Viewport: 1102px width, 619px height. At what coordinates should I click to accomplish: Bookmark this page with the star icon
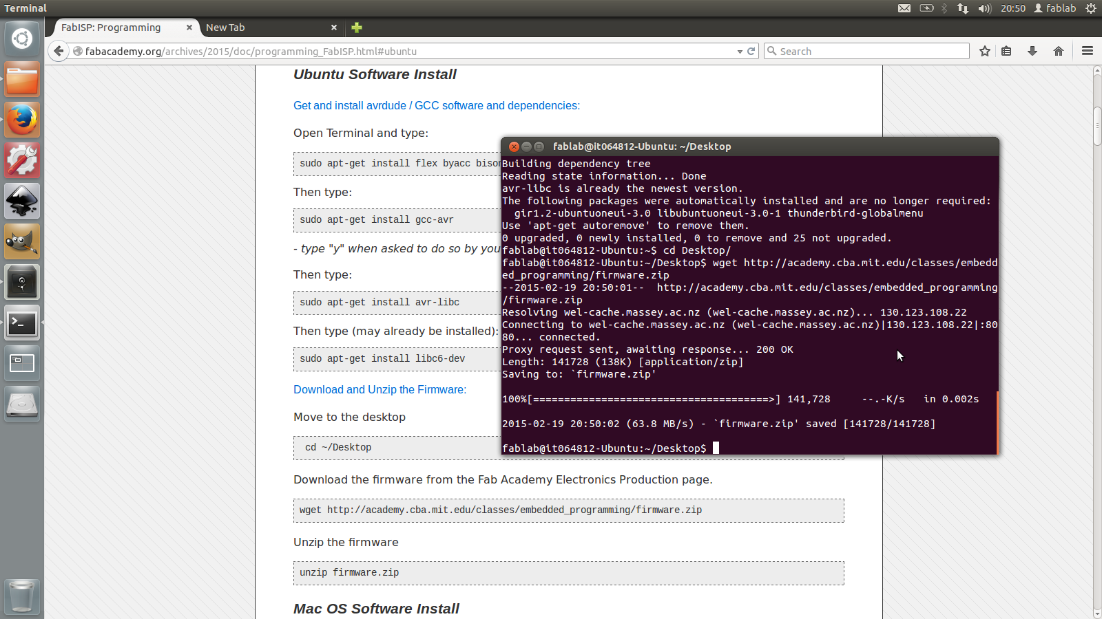point(985,51)
